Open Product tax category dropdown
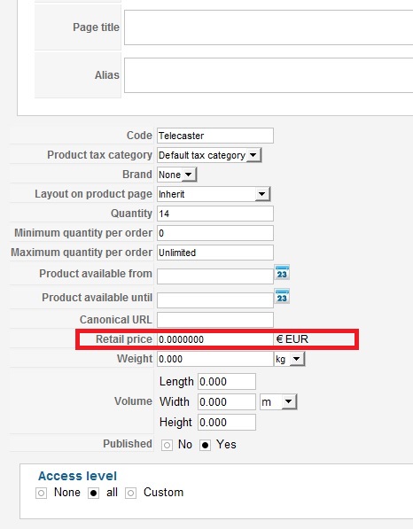Viewport: 413px width, 529px height. pyautogui.click(x=209, y=155)
